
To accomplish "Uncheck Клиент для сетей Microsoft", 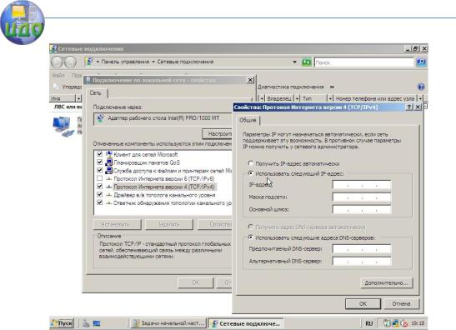I will pyautogui.click(x=100, y=154).
